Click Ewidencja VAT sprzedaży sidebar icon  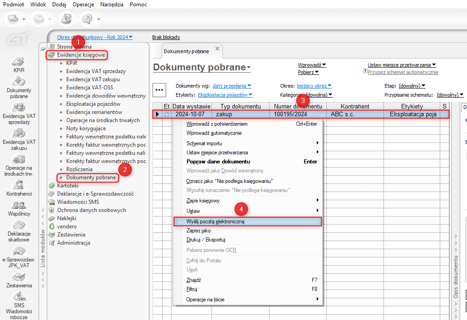(x=19, y=107)
